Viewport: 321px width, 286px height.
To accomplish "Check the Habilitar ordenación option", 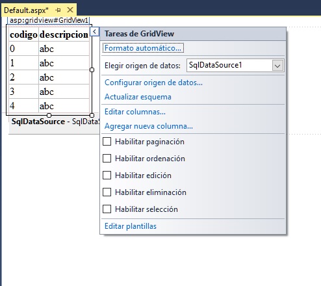I will tap(107, 159).
